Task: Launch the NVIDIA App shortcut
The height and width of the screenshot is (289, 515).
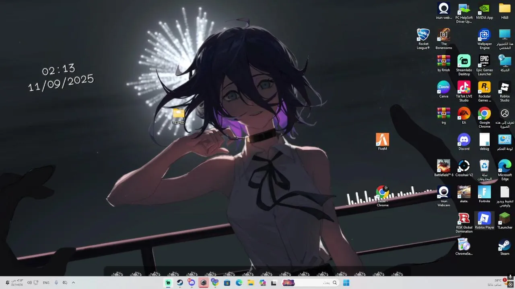Action: pyautogui.click(x=484, y=11)
